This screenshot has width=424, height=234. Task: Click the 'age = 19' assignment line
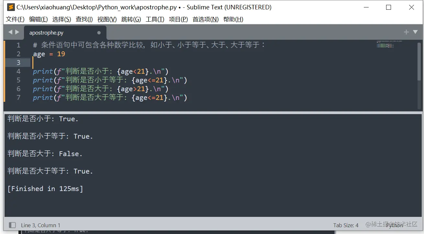point(49,54)
